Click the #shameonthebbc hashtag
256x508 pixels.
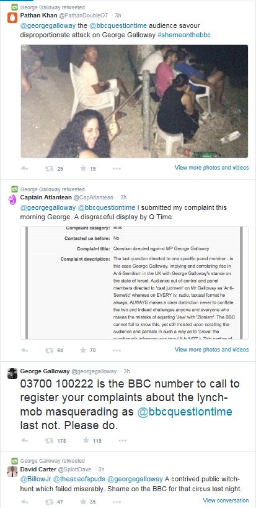tap(184, 35)
